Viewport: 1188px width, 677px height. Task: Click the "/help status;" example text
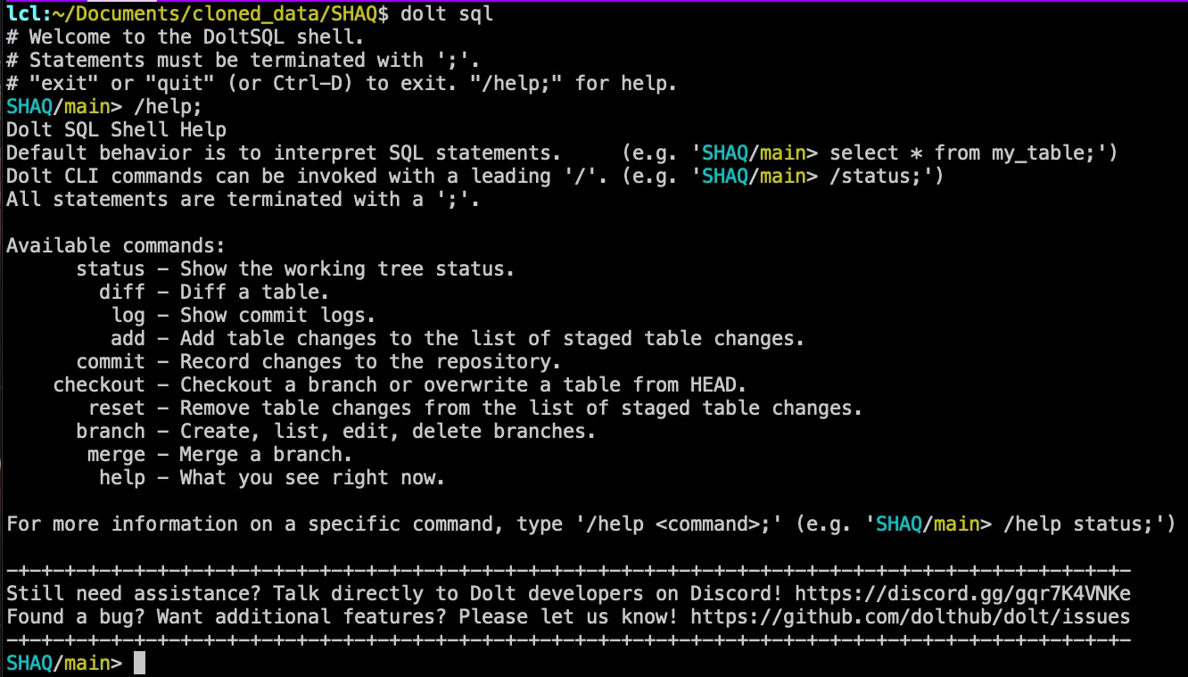(x=1079, y=524)
